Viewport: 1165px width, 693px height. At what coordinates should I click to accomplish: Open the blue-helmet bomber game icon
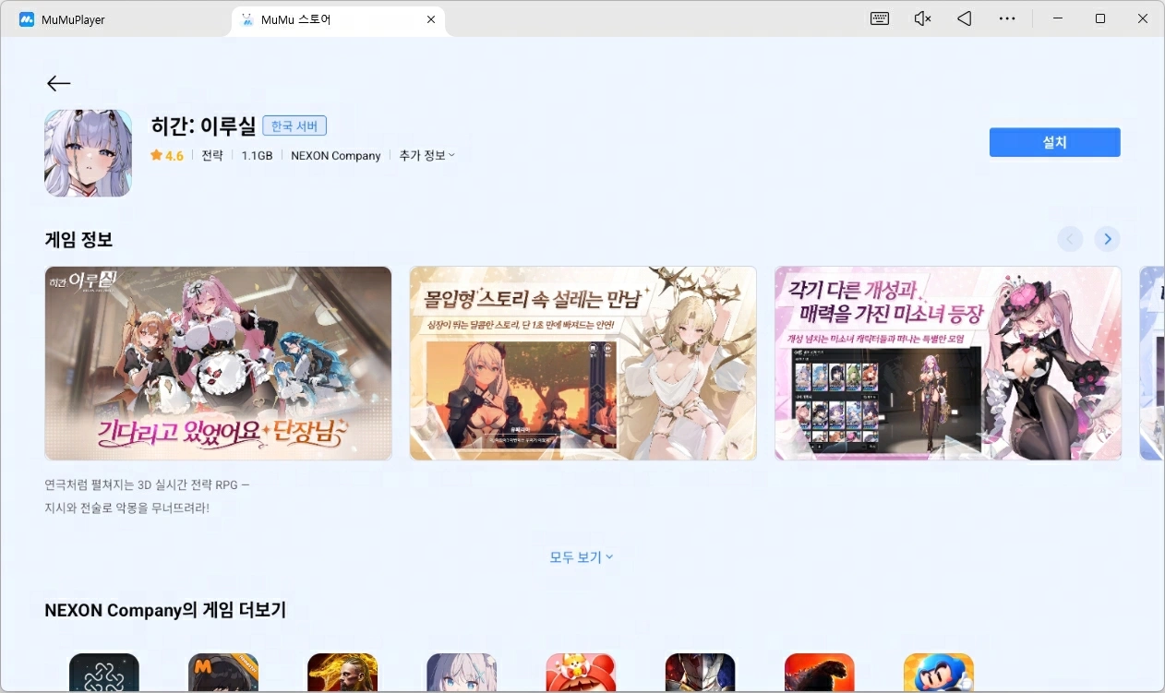pos(938,673)
